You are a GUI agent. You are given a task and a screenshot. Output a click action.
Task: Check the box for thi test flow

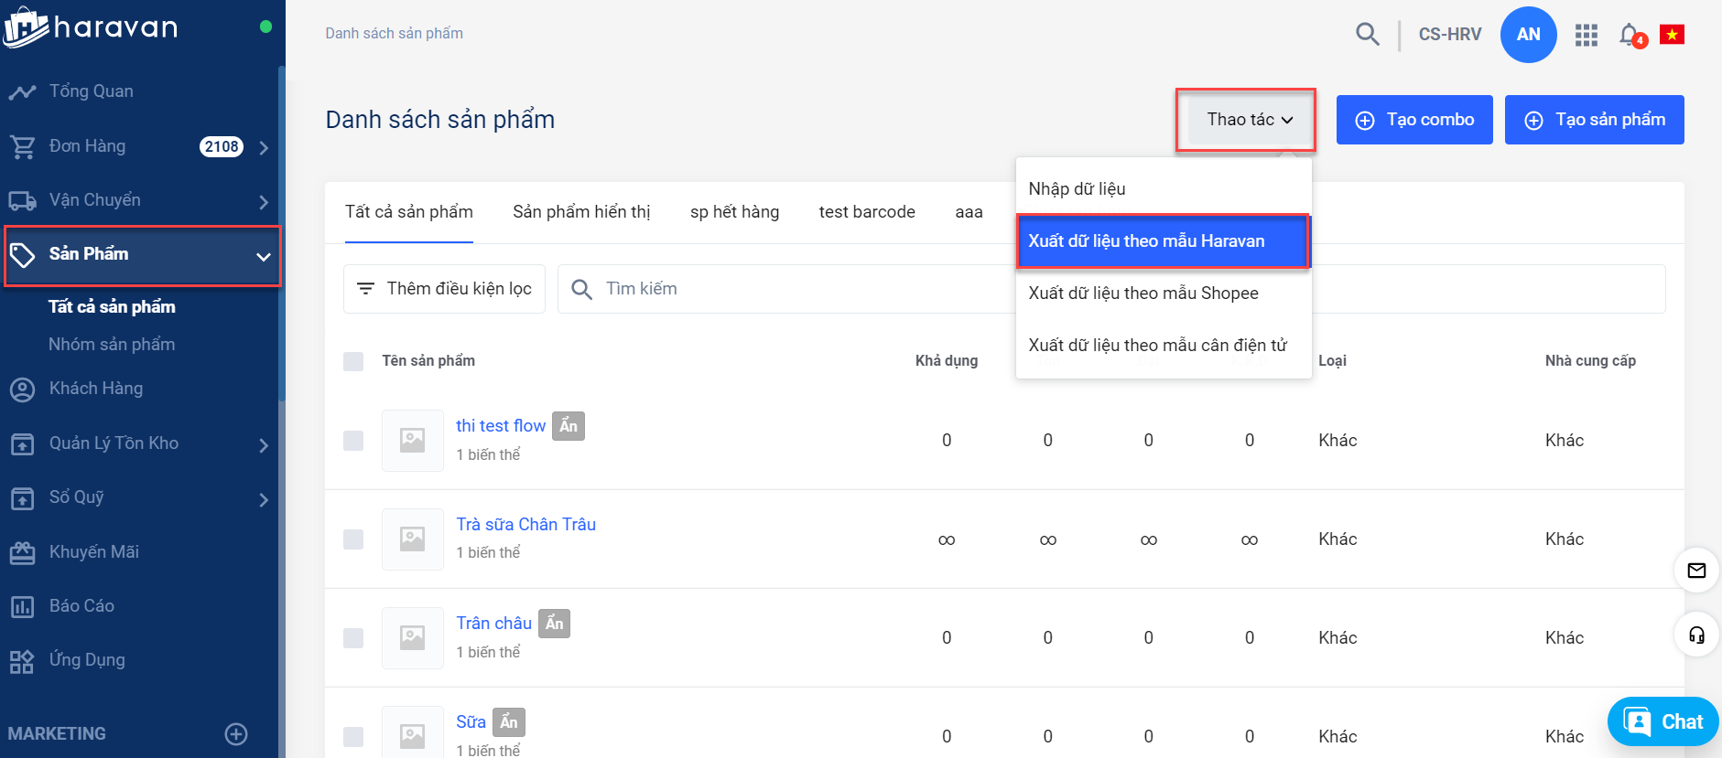353,441
